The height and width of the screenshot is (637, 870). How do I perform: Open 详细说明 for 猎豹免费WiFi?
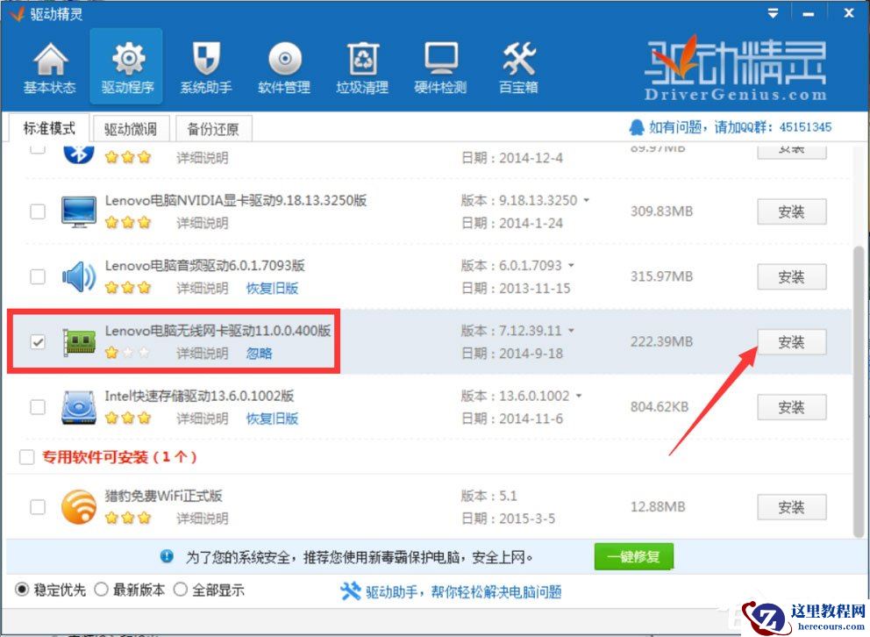[x=203, y=517]
